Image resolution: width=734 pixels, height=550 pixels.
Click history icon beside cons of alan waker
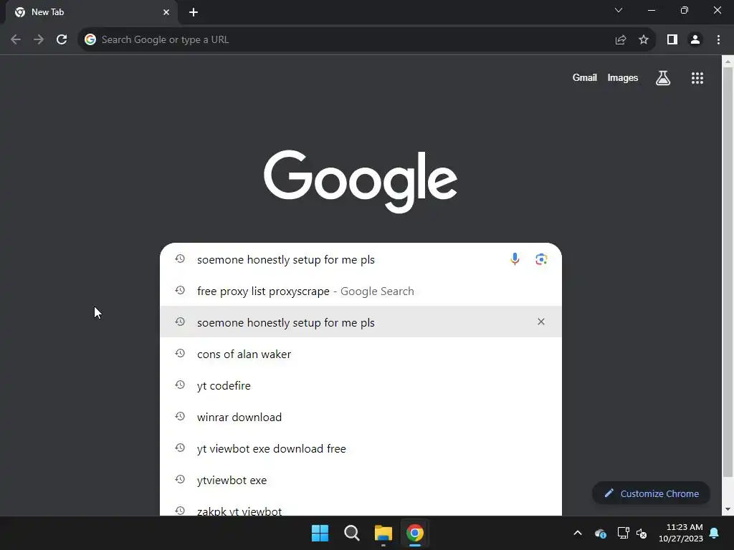[x=180, y=354]
